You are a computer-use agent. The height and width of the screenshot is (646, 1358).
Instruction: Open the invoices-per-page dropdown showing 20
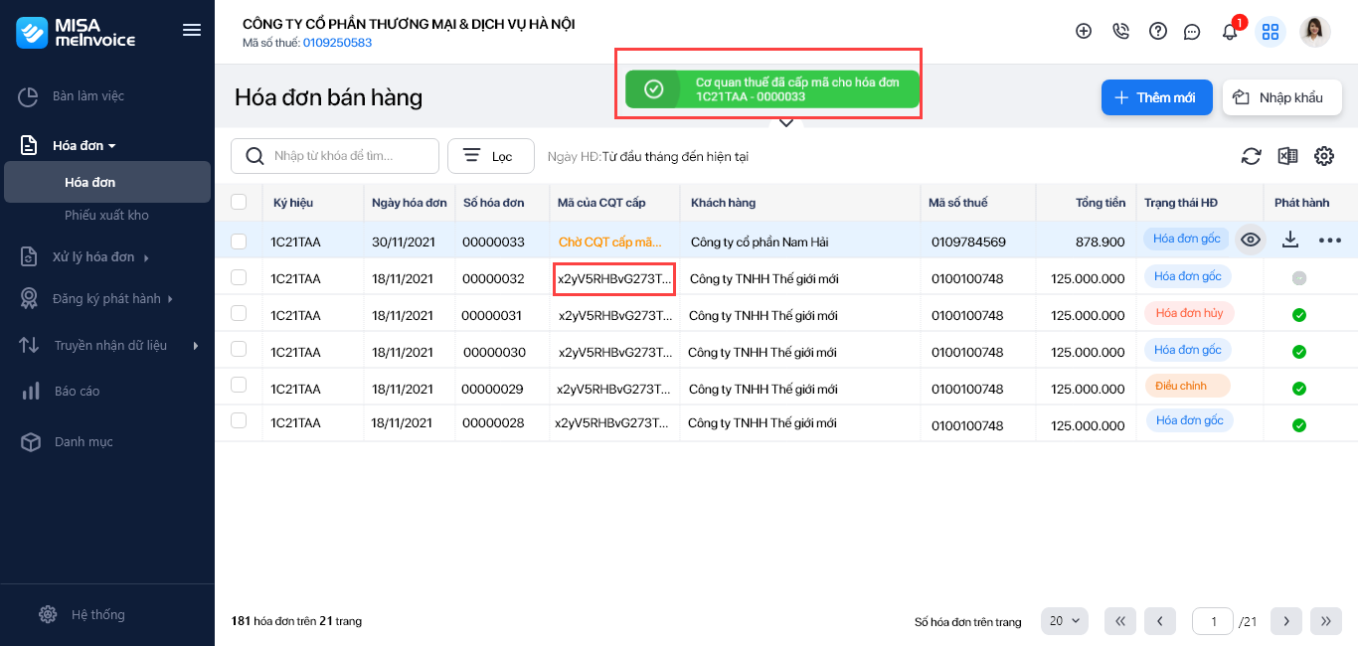[x=1064, y=621]
